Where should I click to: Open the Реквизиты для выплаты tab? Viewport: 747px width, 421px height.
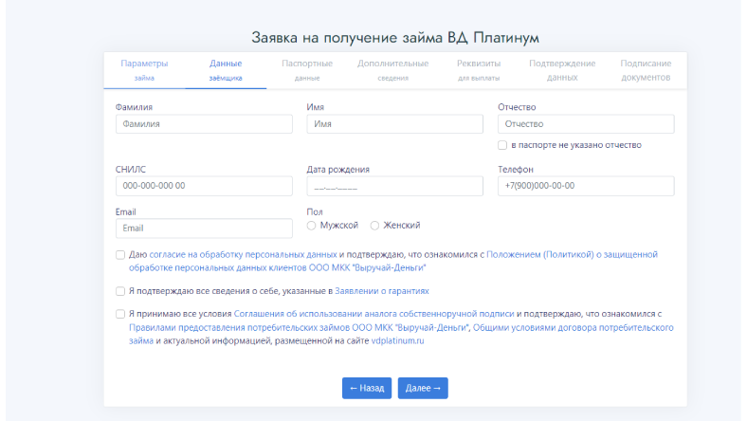click(479, 70)
